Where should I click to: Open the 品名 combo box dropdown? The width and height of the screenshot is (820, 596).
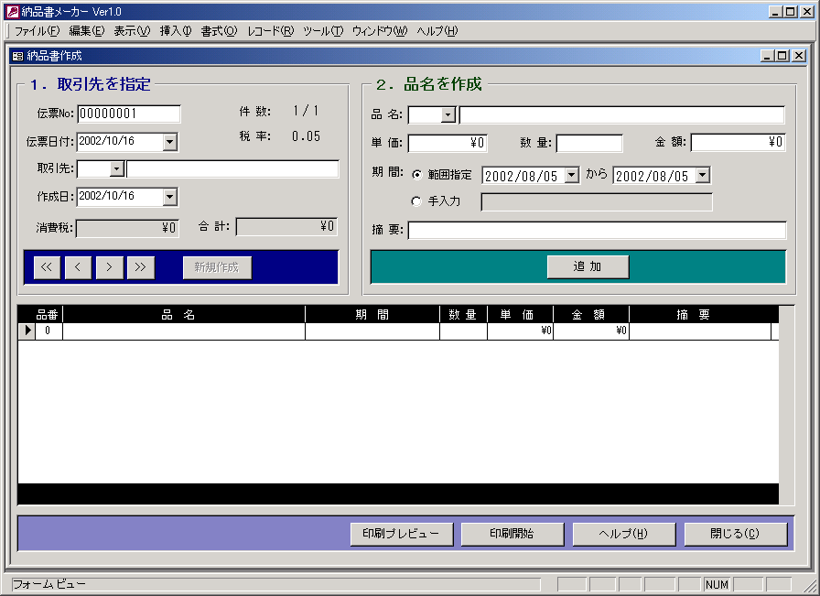point(448,114)
